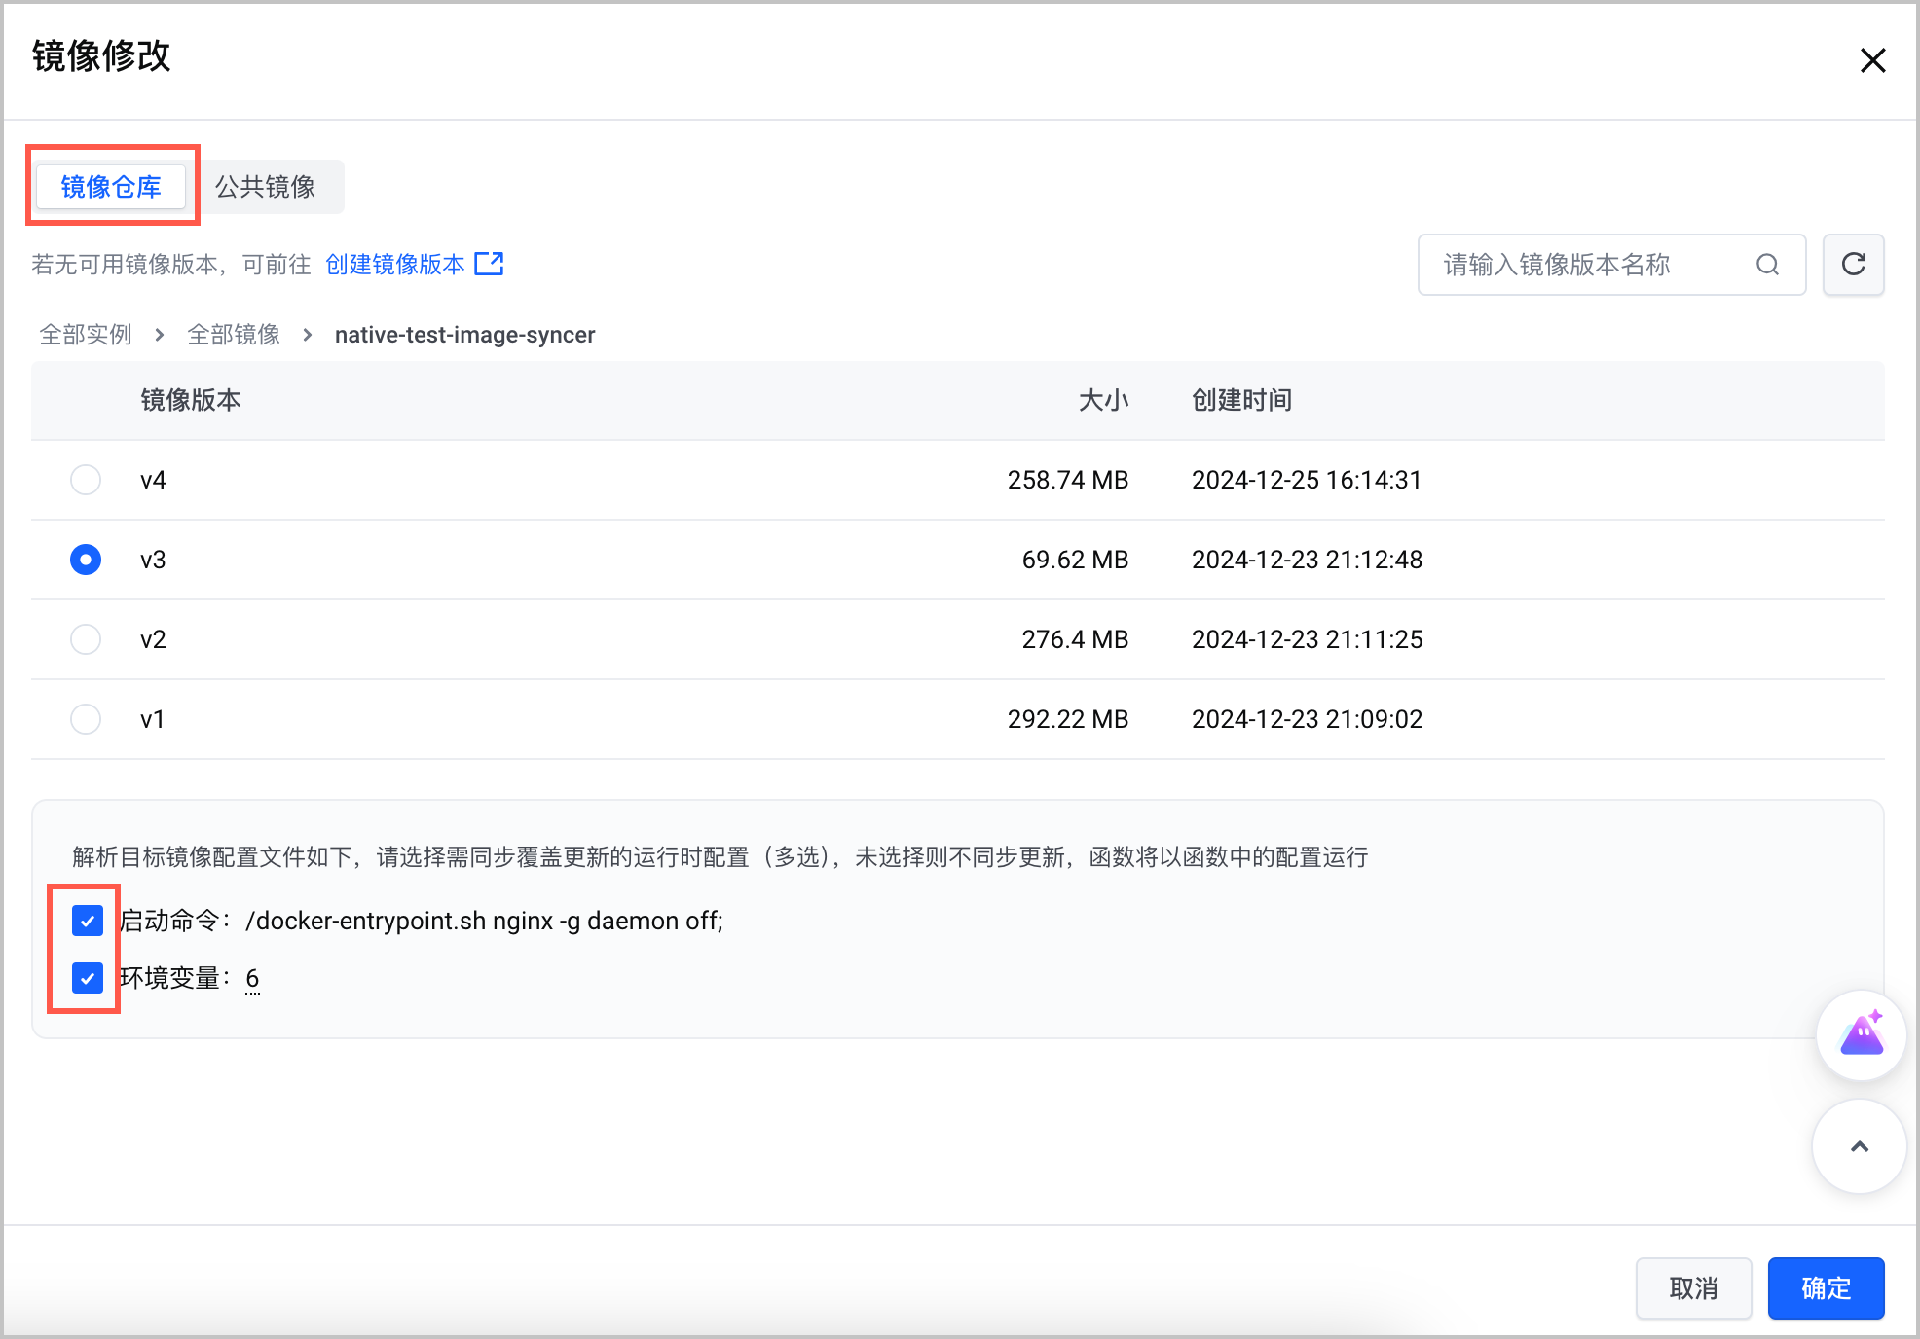This screenshot has height=1339, width=1920.
Task: Click the 取消 button
Action: 1694,1288
